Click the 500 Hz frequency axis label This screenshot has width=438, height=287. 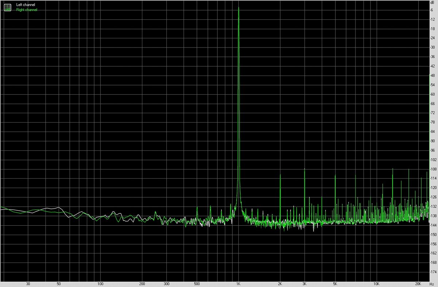[x=197, y=284]
